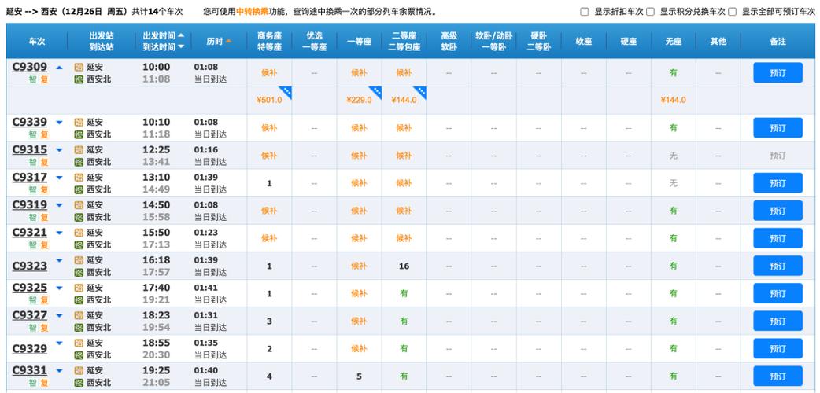Book the C9317 train
The image size is (820, 393).
click(778, 183)
